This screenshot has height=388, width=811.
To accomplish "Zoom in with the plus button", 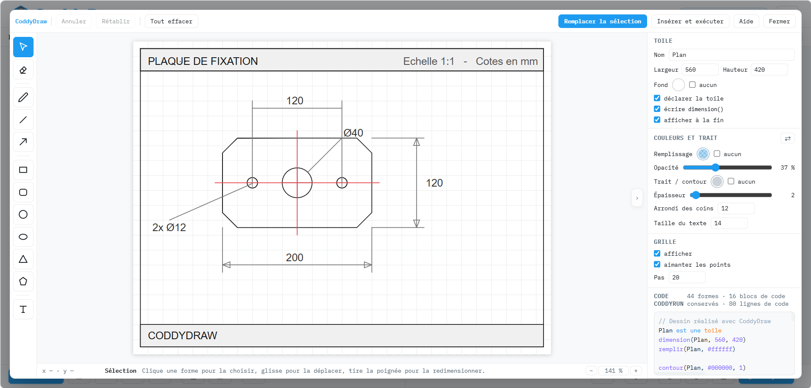I will (x=636, y=371).
